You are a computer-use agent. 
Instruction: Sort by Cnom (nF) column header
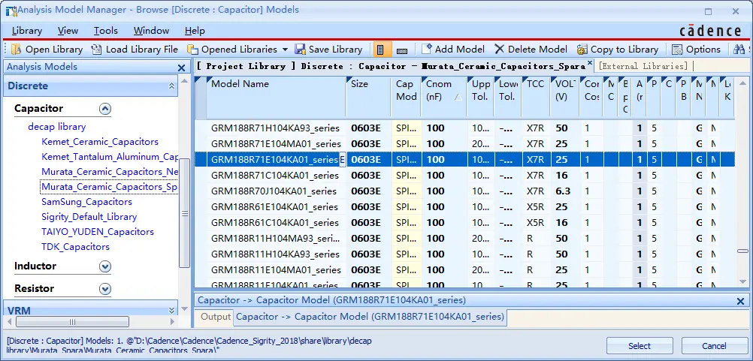[x=443, y=97]
